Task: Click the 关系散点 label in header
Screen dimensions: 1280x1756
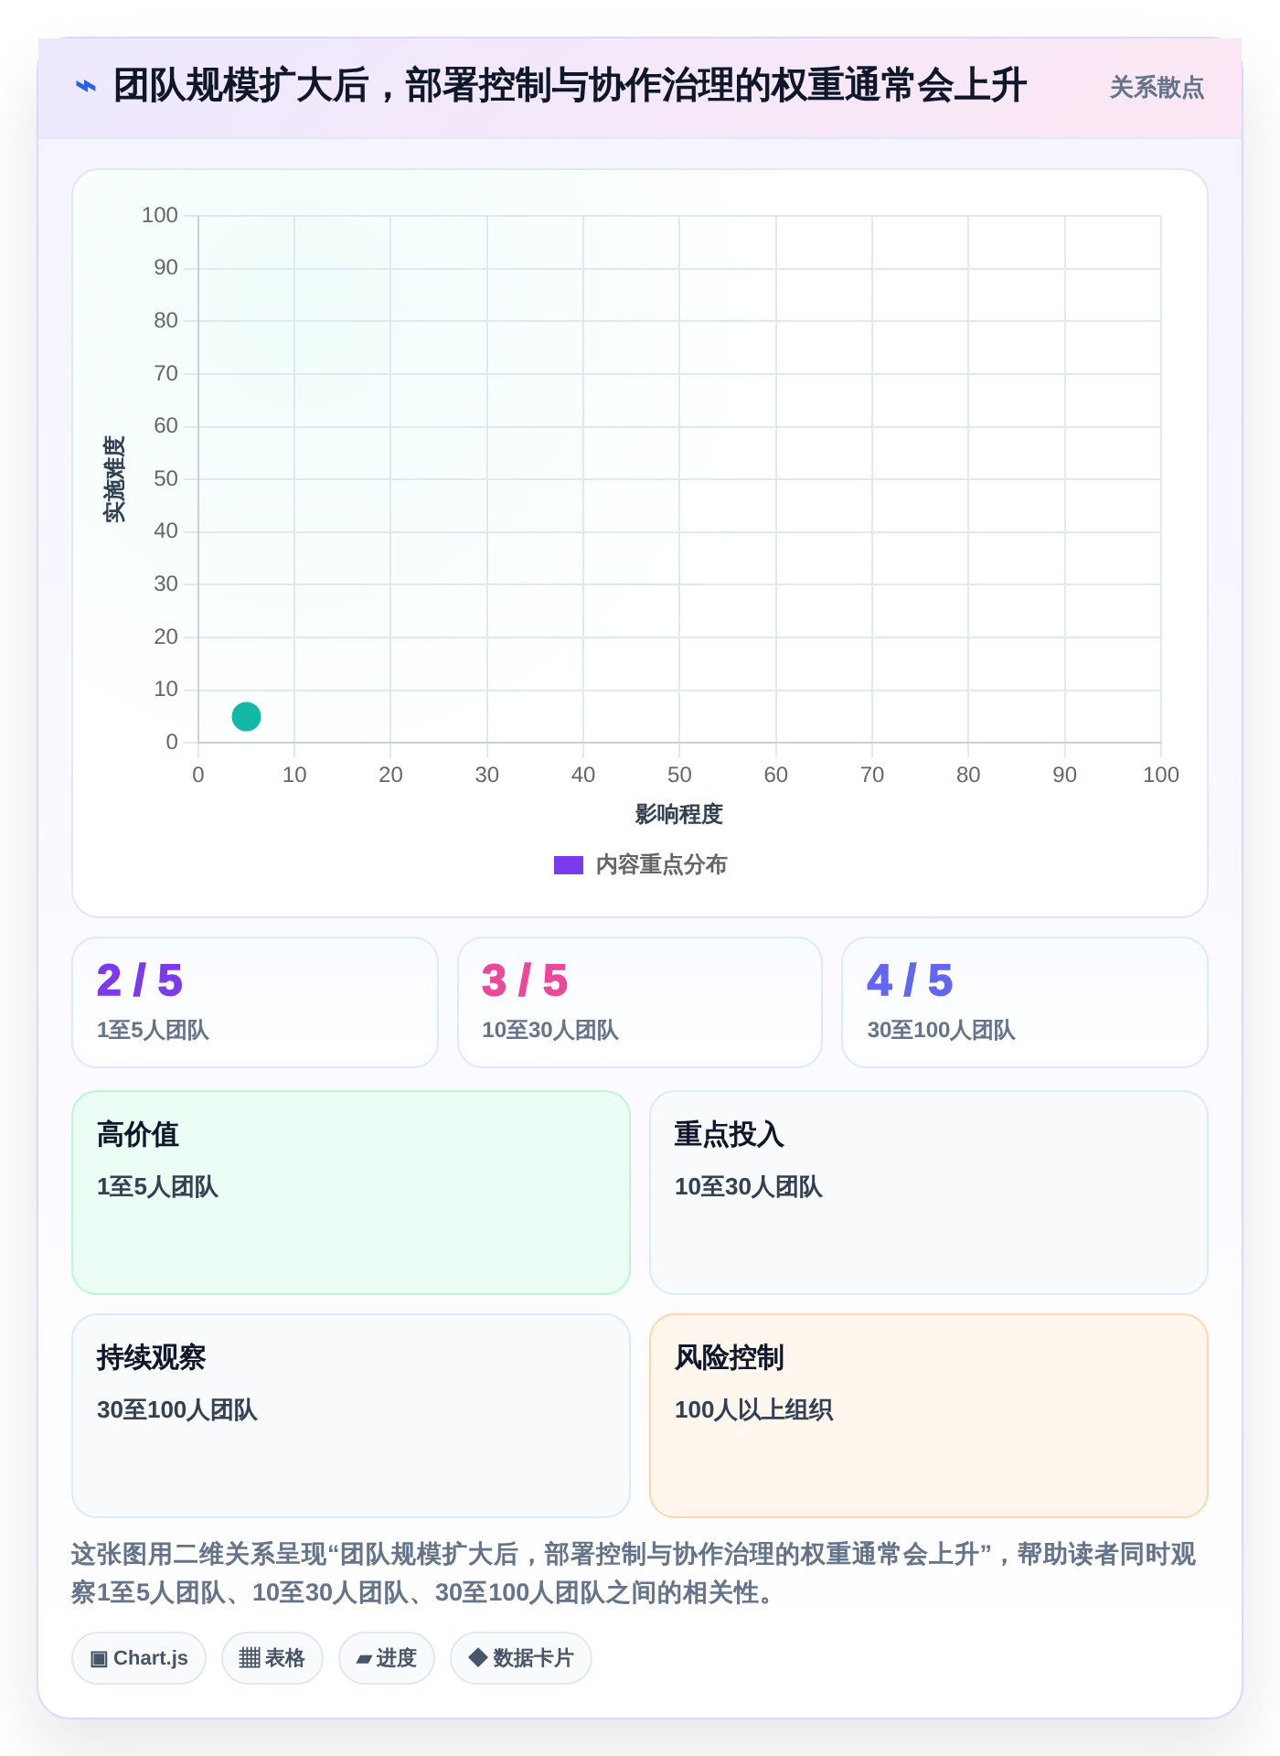Action: (x=1157, y=88)
